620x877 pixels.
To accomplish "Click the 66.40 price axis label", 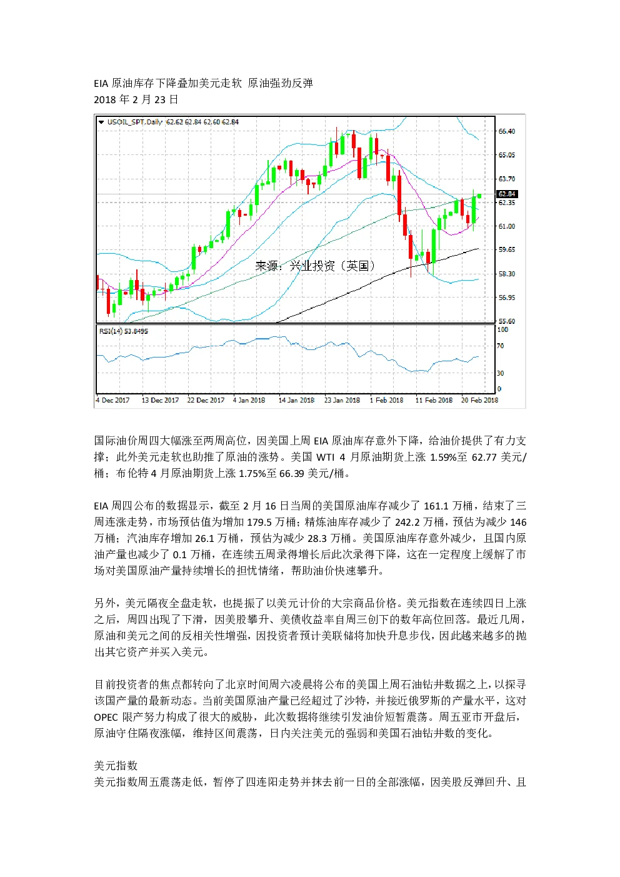I will tap(507, 131).
